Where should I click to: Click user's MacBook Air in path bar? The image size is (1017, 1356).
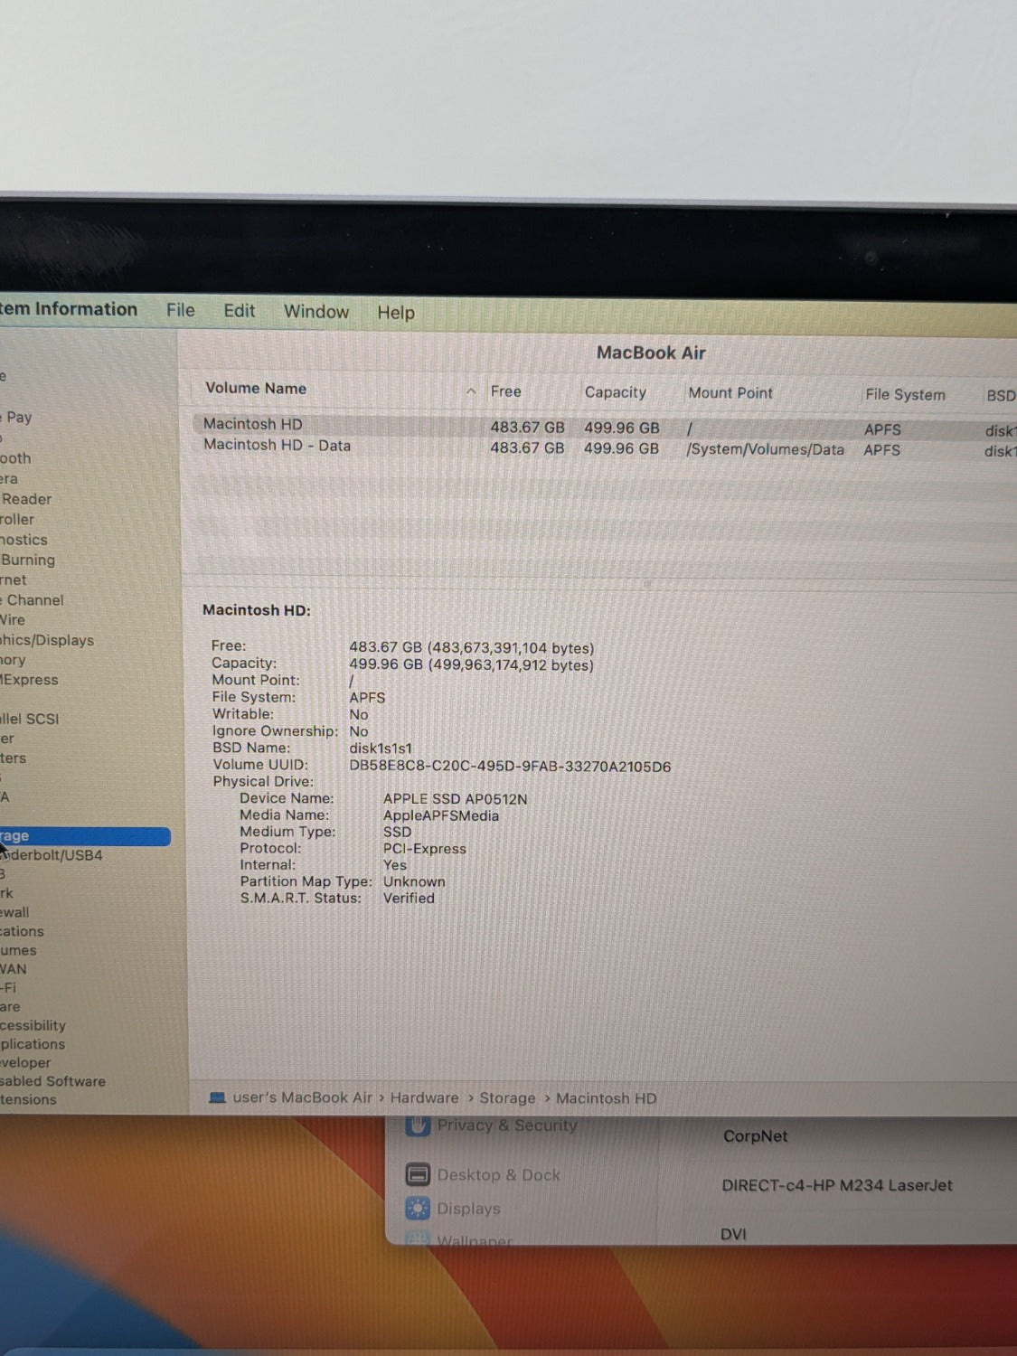click(x=303, y=1097)
